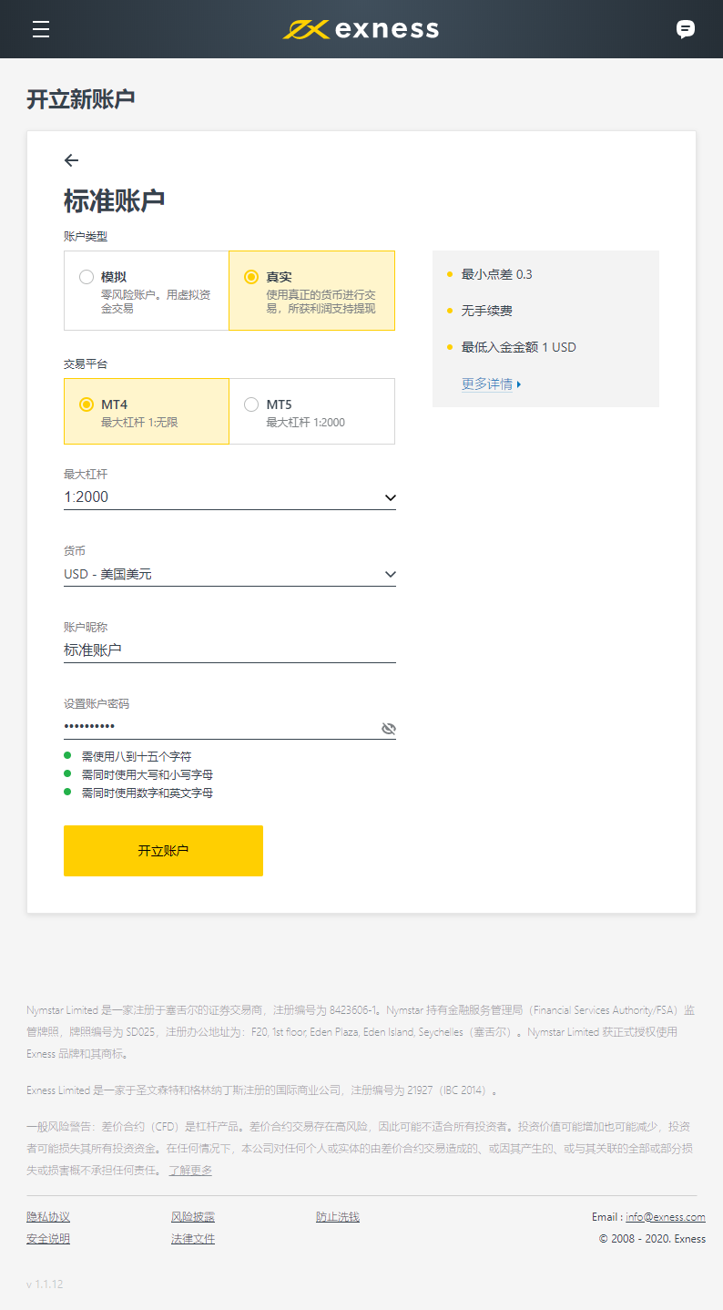Click the Exness logo
723x1310 pixels.
[x=361, y=29]
